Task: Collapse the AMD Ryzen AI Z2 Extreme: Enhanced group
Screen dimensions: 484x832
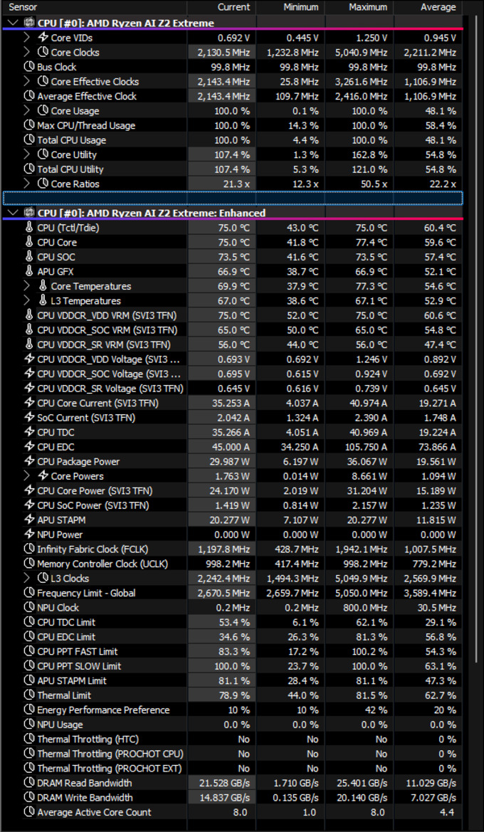Action: [x=14, y=213]
